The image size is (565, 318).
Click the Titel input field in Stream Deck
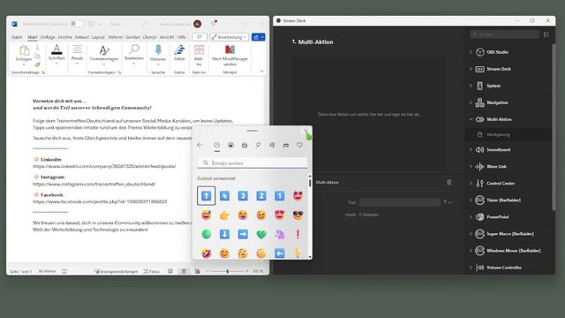(400, 202)
